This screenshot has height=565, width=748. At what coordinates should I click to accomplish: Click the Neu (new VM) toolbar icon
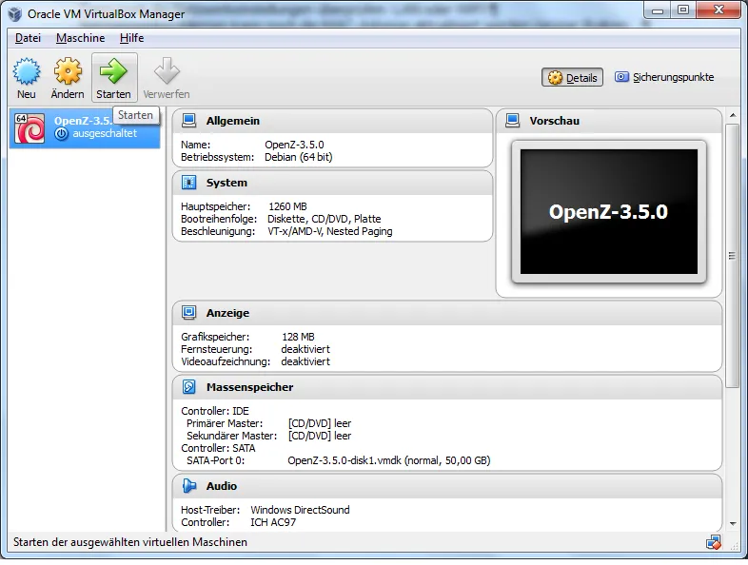[x=27, y=71]
